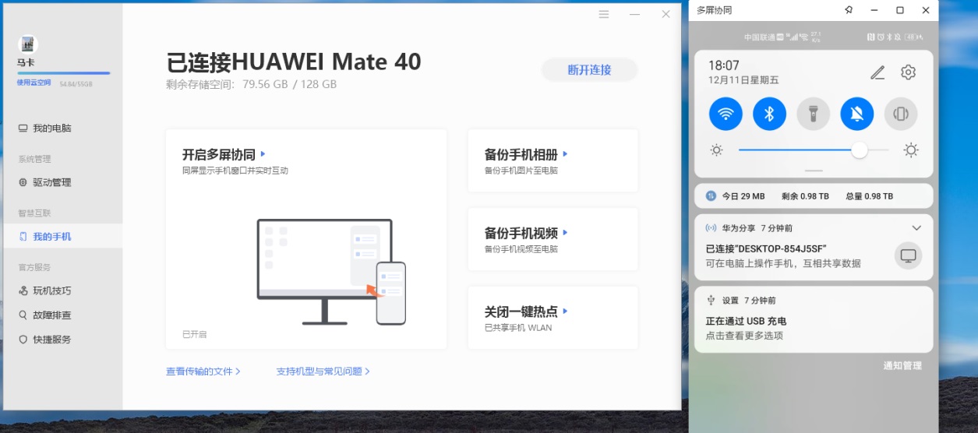Click the phone panel drag handle

tap(814, 171)
